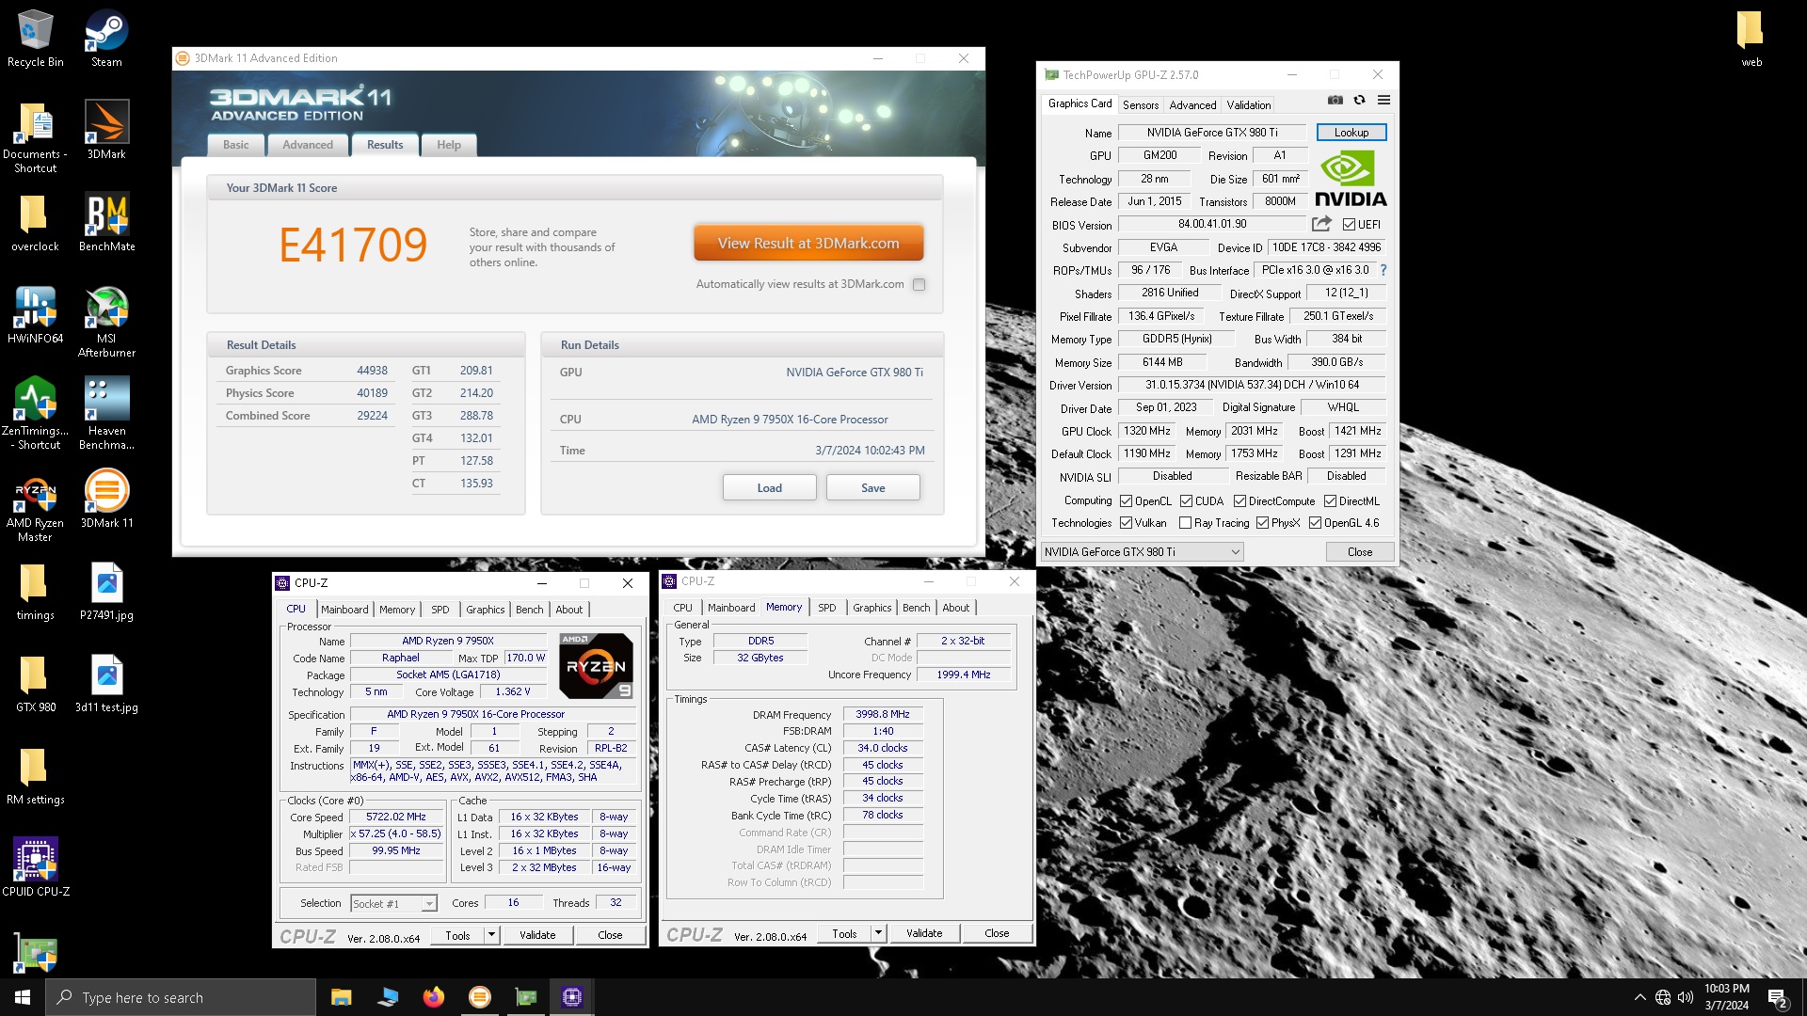Open the MSI Afterburner desktop icon

106,322
